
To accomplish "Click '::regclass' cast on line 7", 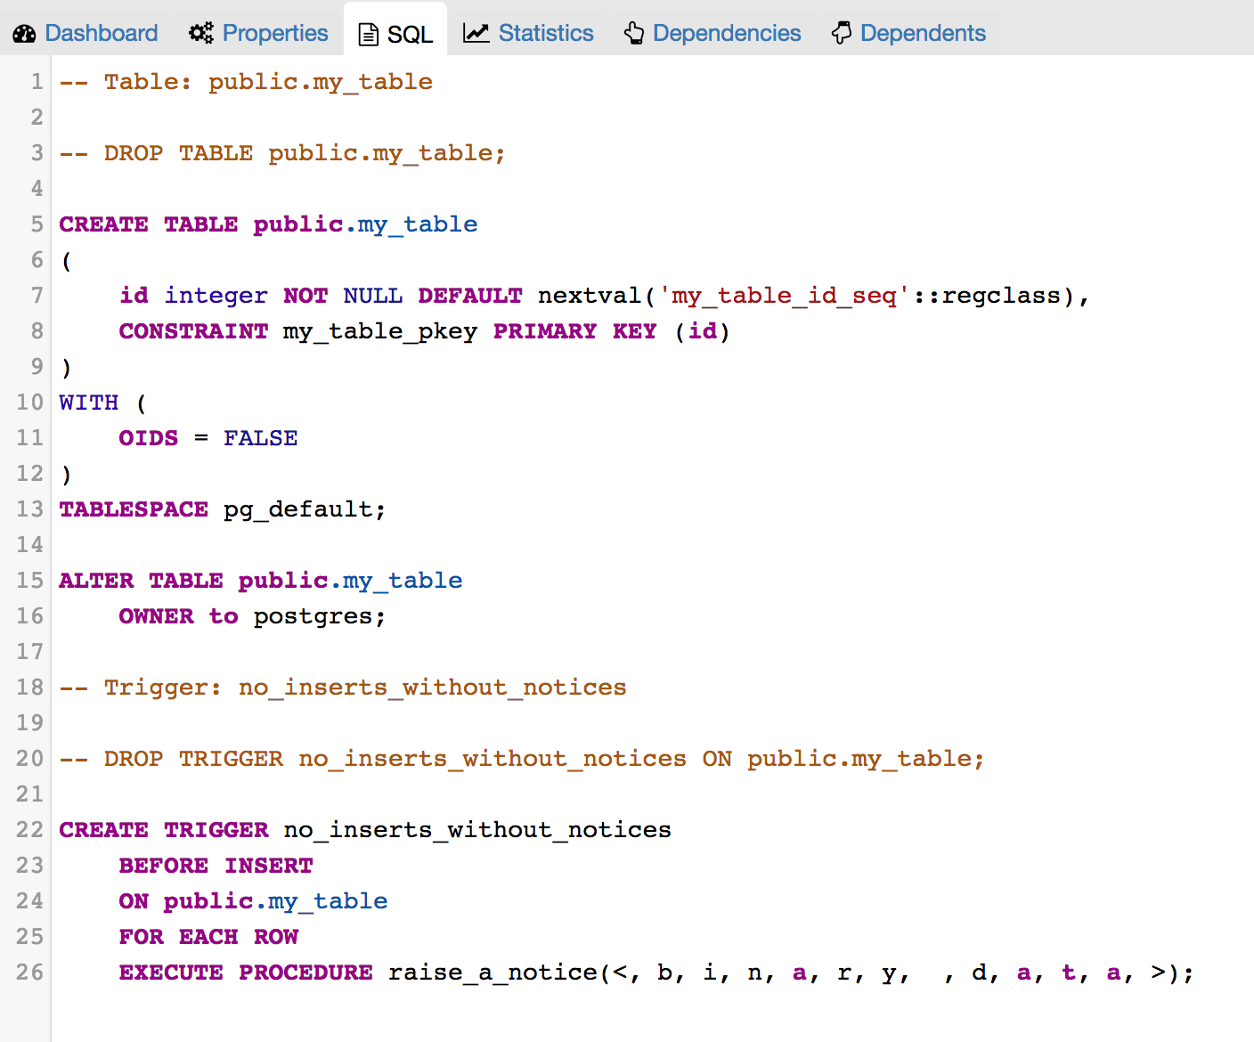I will click(x=986, y=296).
